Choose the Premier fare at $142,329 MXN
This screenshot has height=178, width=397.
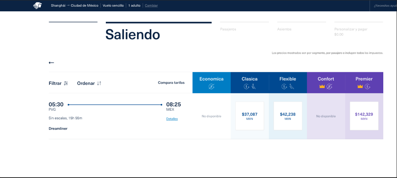click(364, 116)
